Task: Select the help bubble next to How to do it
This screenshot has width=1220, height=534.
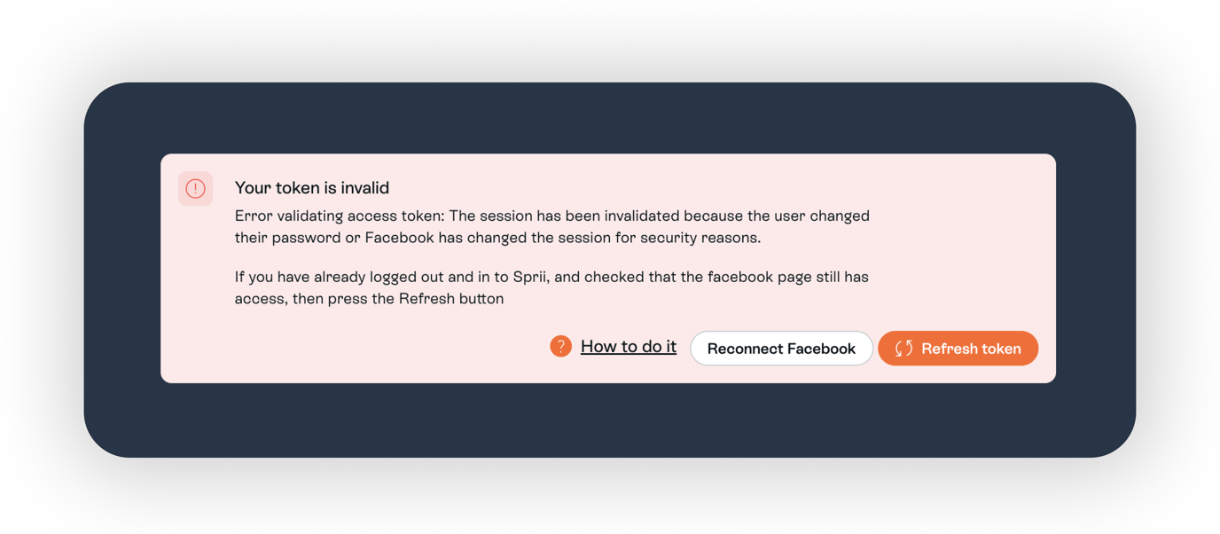Action: (x=561, y=346)
